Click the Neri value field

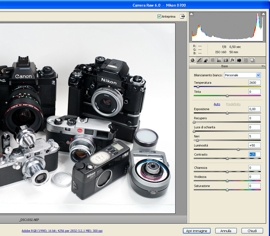(x=255, y=136)
